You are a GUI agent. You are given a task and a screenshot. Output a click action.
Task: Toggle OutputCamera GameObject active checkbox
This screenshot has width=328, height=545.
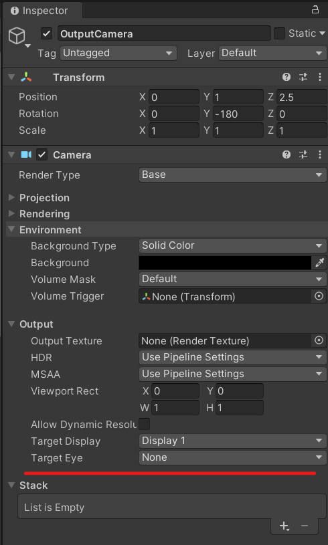coord(46,33)
